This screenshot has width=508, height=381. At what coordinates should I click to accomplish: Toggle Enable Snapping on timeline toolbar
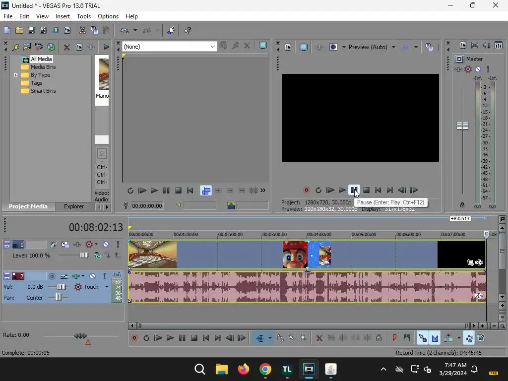(x=423, y=338)
